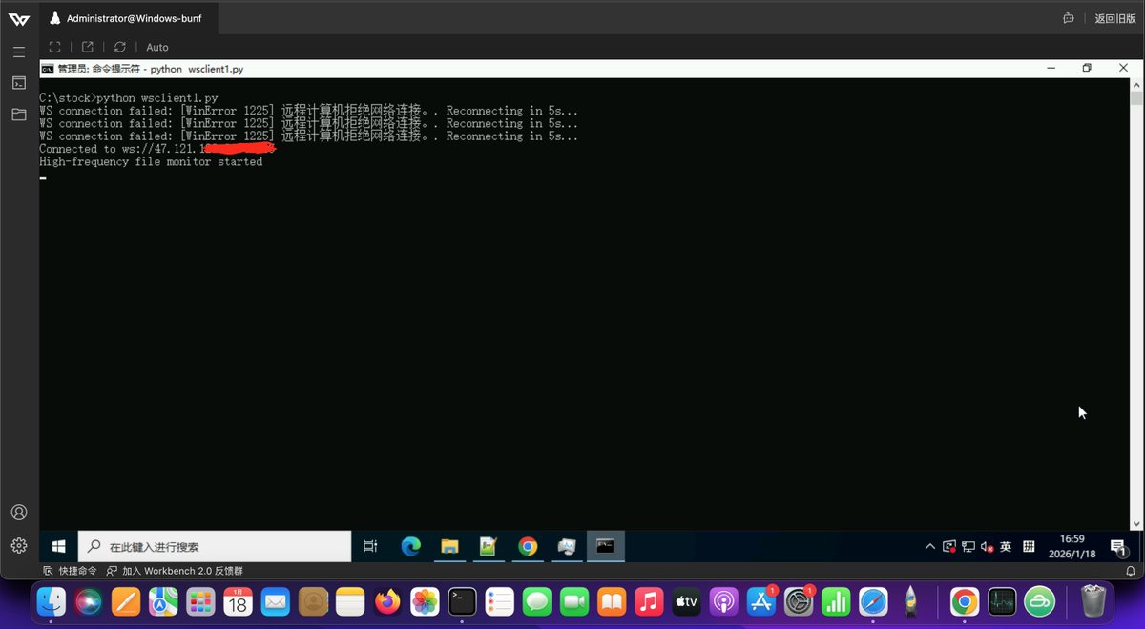
Task: Launch Siri from the macOS dock
Action: click(89, 601)
